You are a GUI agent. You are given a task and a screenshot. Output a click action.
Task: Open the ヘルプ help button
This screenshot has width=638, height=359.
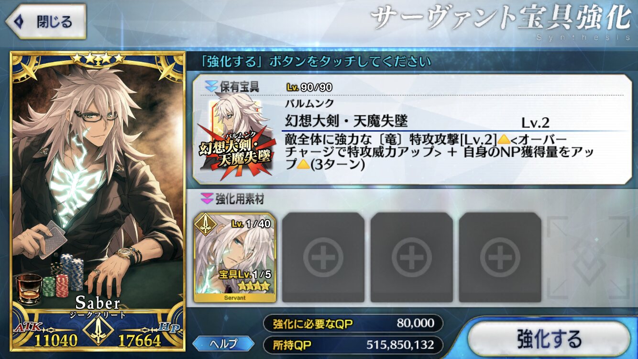pyautogui.click(x=224, y=343)
